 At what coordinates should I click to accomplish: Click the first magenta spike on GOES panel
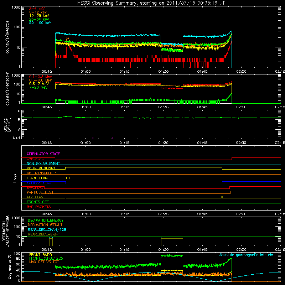(x=93, y=138)
